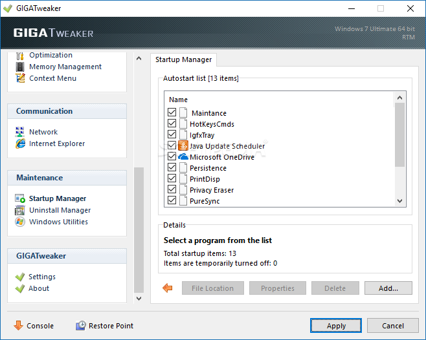The height and width of the screenshot is (340, 426).
Task: Click the Delete button
Action: coord(335,288)
